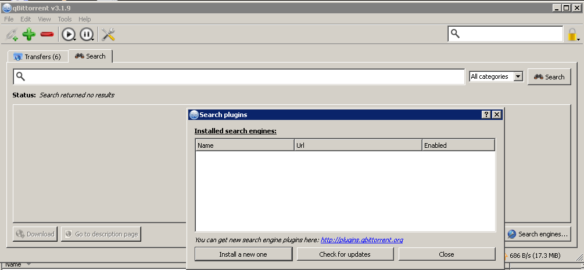This screenshot has width=584, height=270.
Task: Click the add torrent link icon
Action: coord(12,35)
